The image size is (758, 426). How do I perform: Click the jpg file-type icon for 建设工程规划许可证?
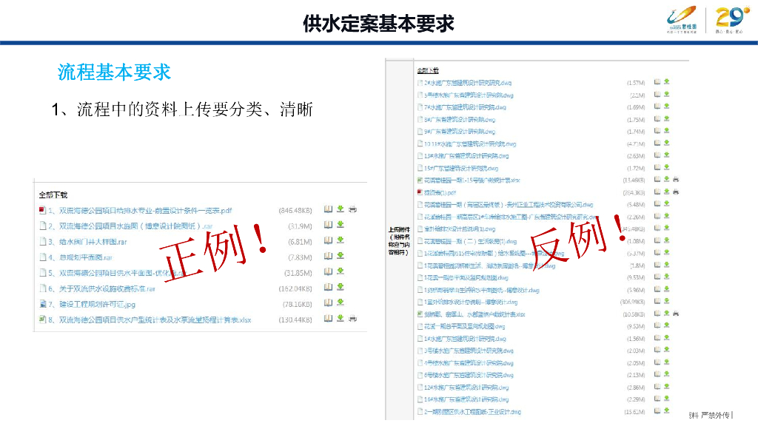42,304
